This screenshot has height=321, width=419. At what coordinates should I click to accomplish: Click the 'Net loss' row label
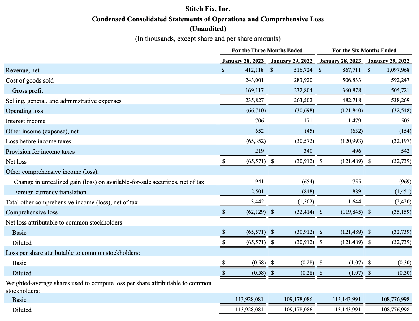point(16,161)
